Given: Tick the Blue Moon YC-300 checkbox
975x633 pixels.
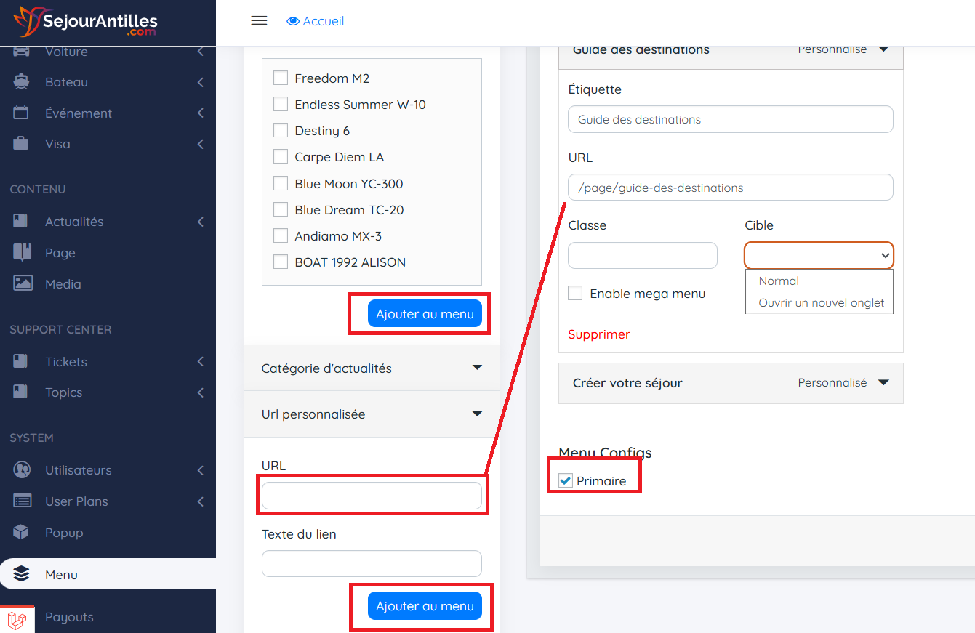Looking at the screenshot, I should point(281,184).
